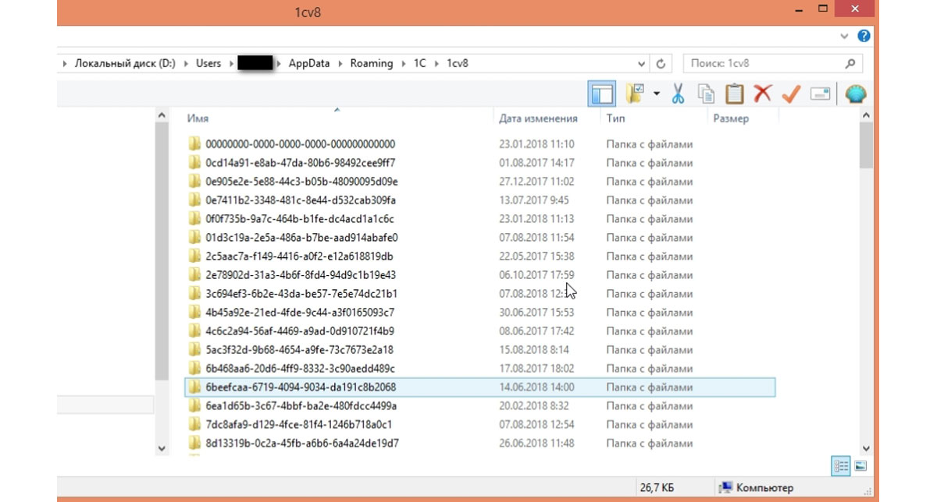The image size is (937, 502).
Task: Click the Copy icon in toolbar
Action: pyautogui.click(x=707, y=94)
